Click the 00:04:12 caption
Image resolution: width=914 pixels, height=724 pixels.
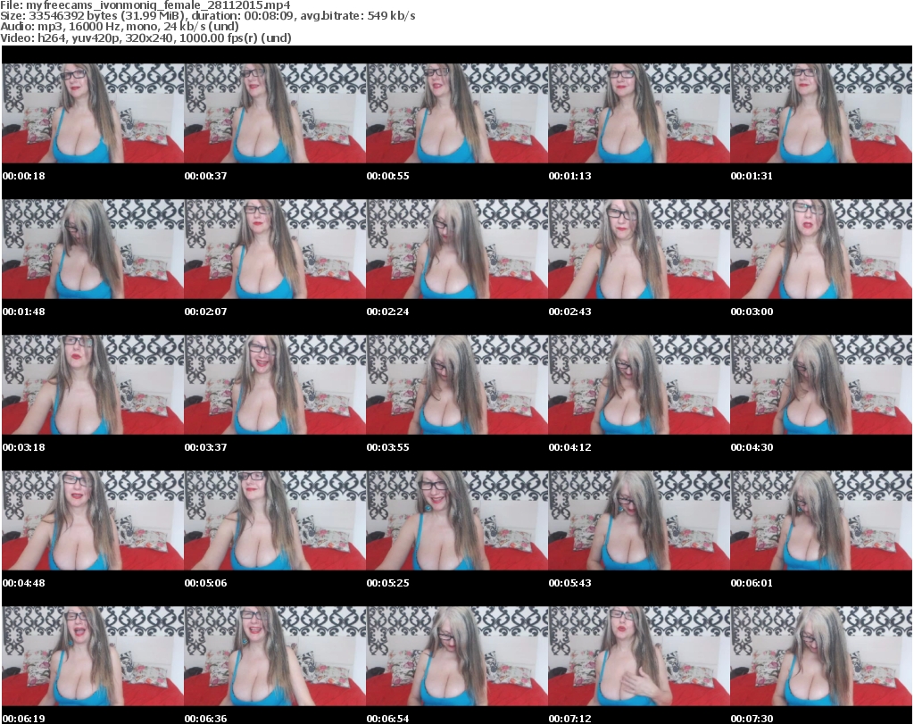[x=569, y=447]
